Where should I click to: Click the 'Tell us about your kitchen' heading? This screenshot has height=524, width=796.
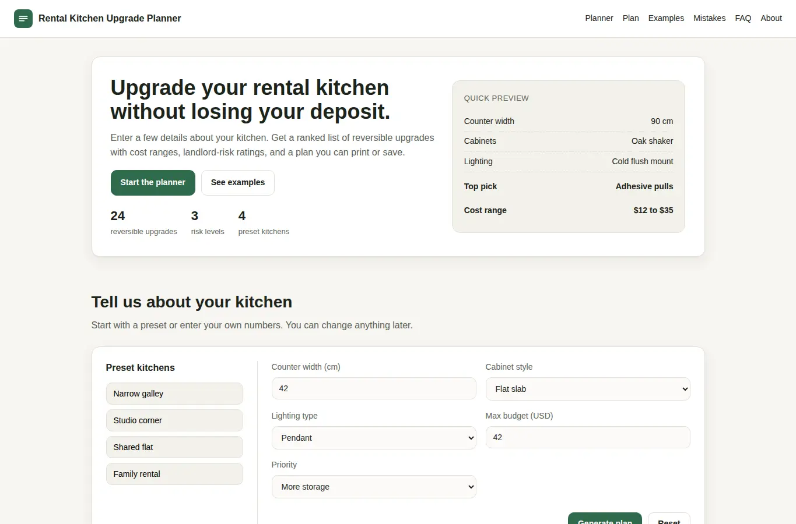coord(192,302)
